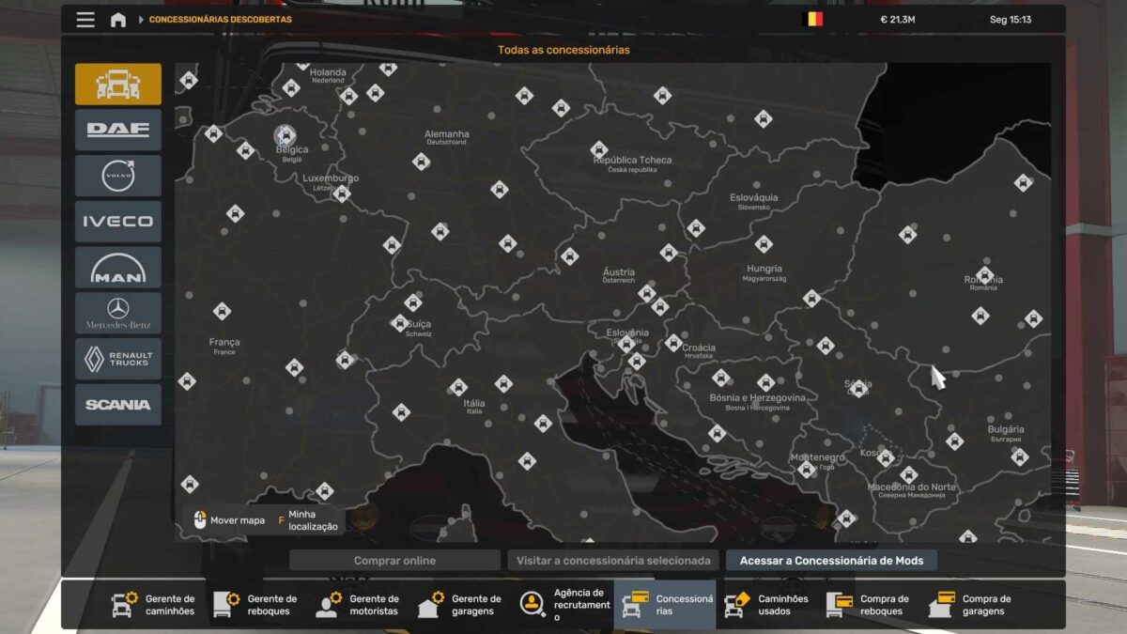
Task: Switch to Gerente de reboques tab
Action: [255, 605]
